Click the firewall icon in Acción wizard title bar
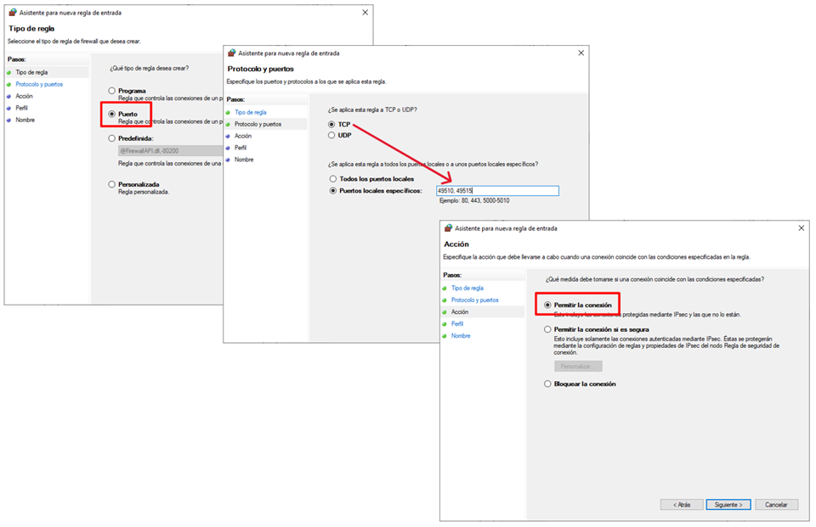This screenshot has width=816, height=527. click(447, 229)
